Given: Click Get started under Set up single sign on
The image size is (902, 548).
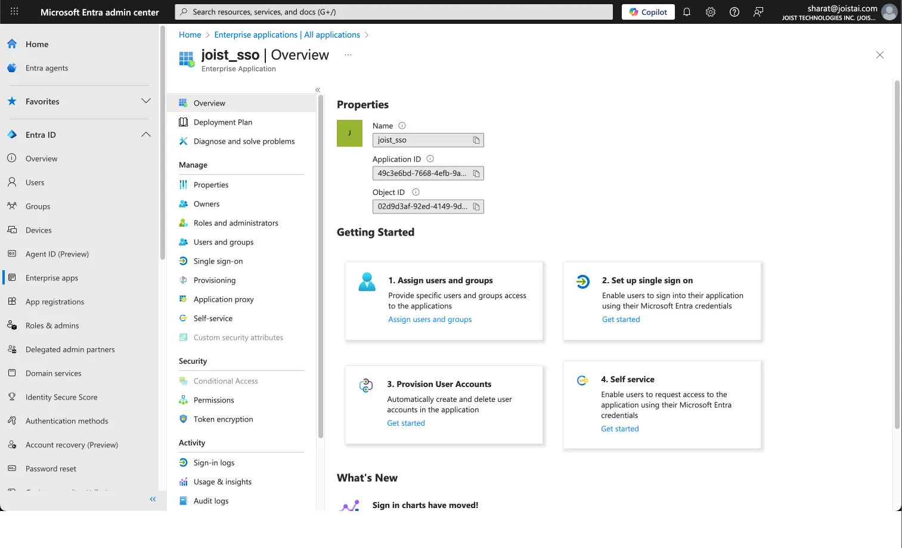Looking at the screenshot, I should [621, 320].
